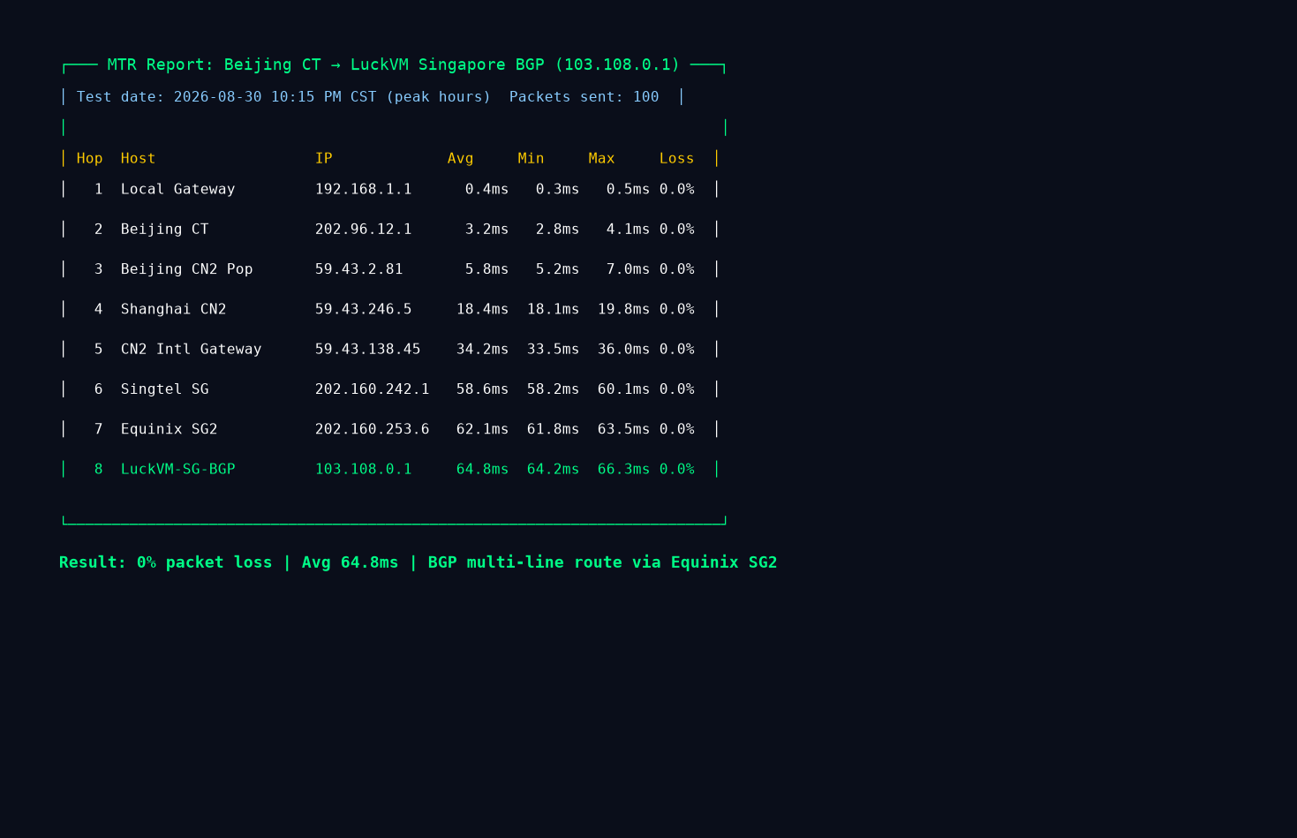Click the 62.1ms average latency value
1297x838 pixels.
(483, 430)
